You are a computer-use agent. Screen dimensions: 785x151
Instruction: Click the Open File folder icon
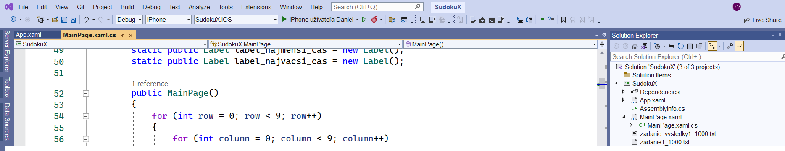tap(55, 19)
